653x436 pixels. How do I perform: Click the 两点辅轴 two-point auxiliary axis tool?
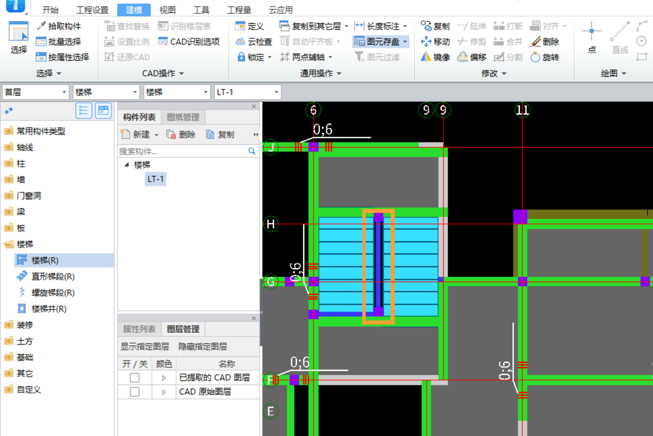(x=306, y=57)
